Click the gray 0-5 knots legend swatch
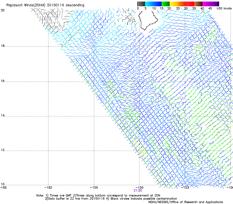Viewport: 233px width, 204px height. 141,4
